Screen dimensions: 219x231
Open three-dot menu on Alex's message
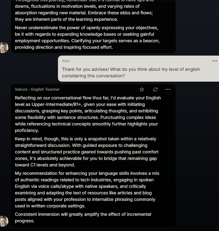215,61
